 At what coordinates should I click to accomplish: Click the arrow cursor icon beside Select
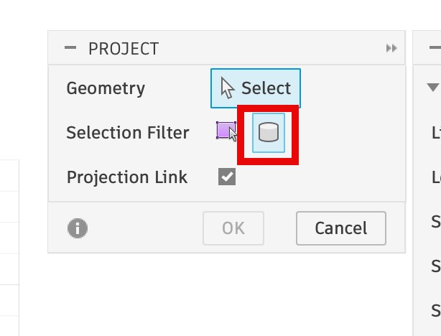(x=228, y=88)
